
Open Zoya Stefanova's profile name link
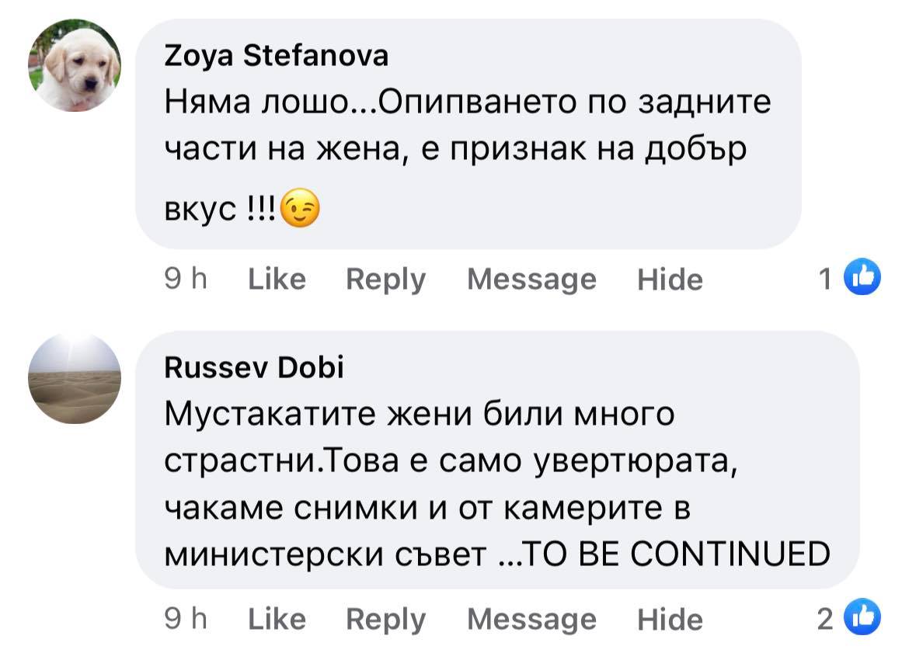click(277, 56)
